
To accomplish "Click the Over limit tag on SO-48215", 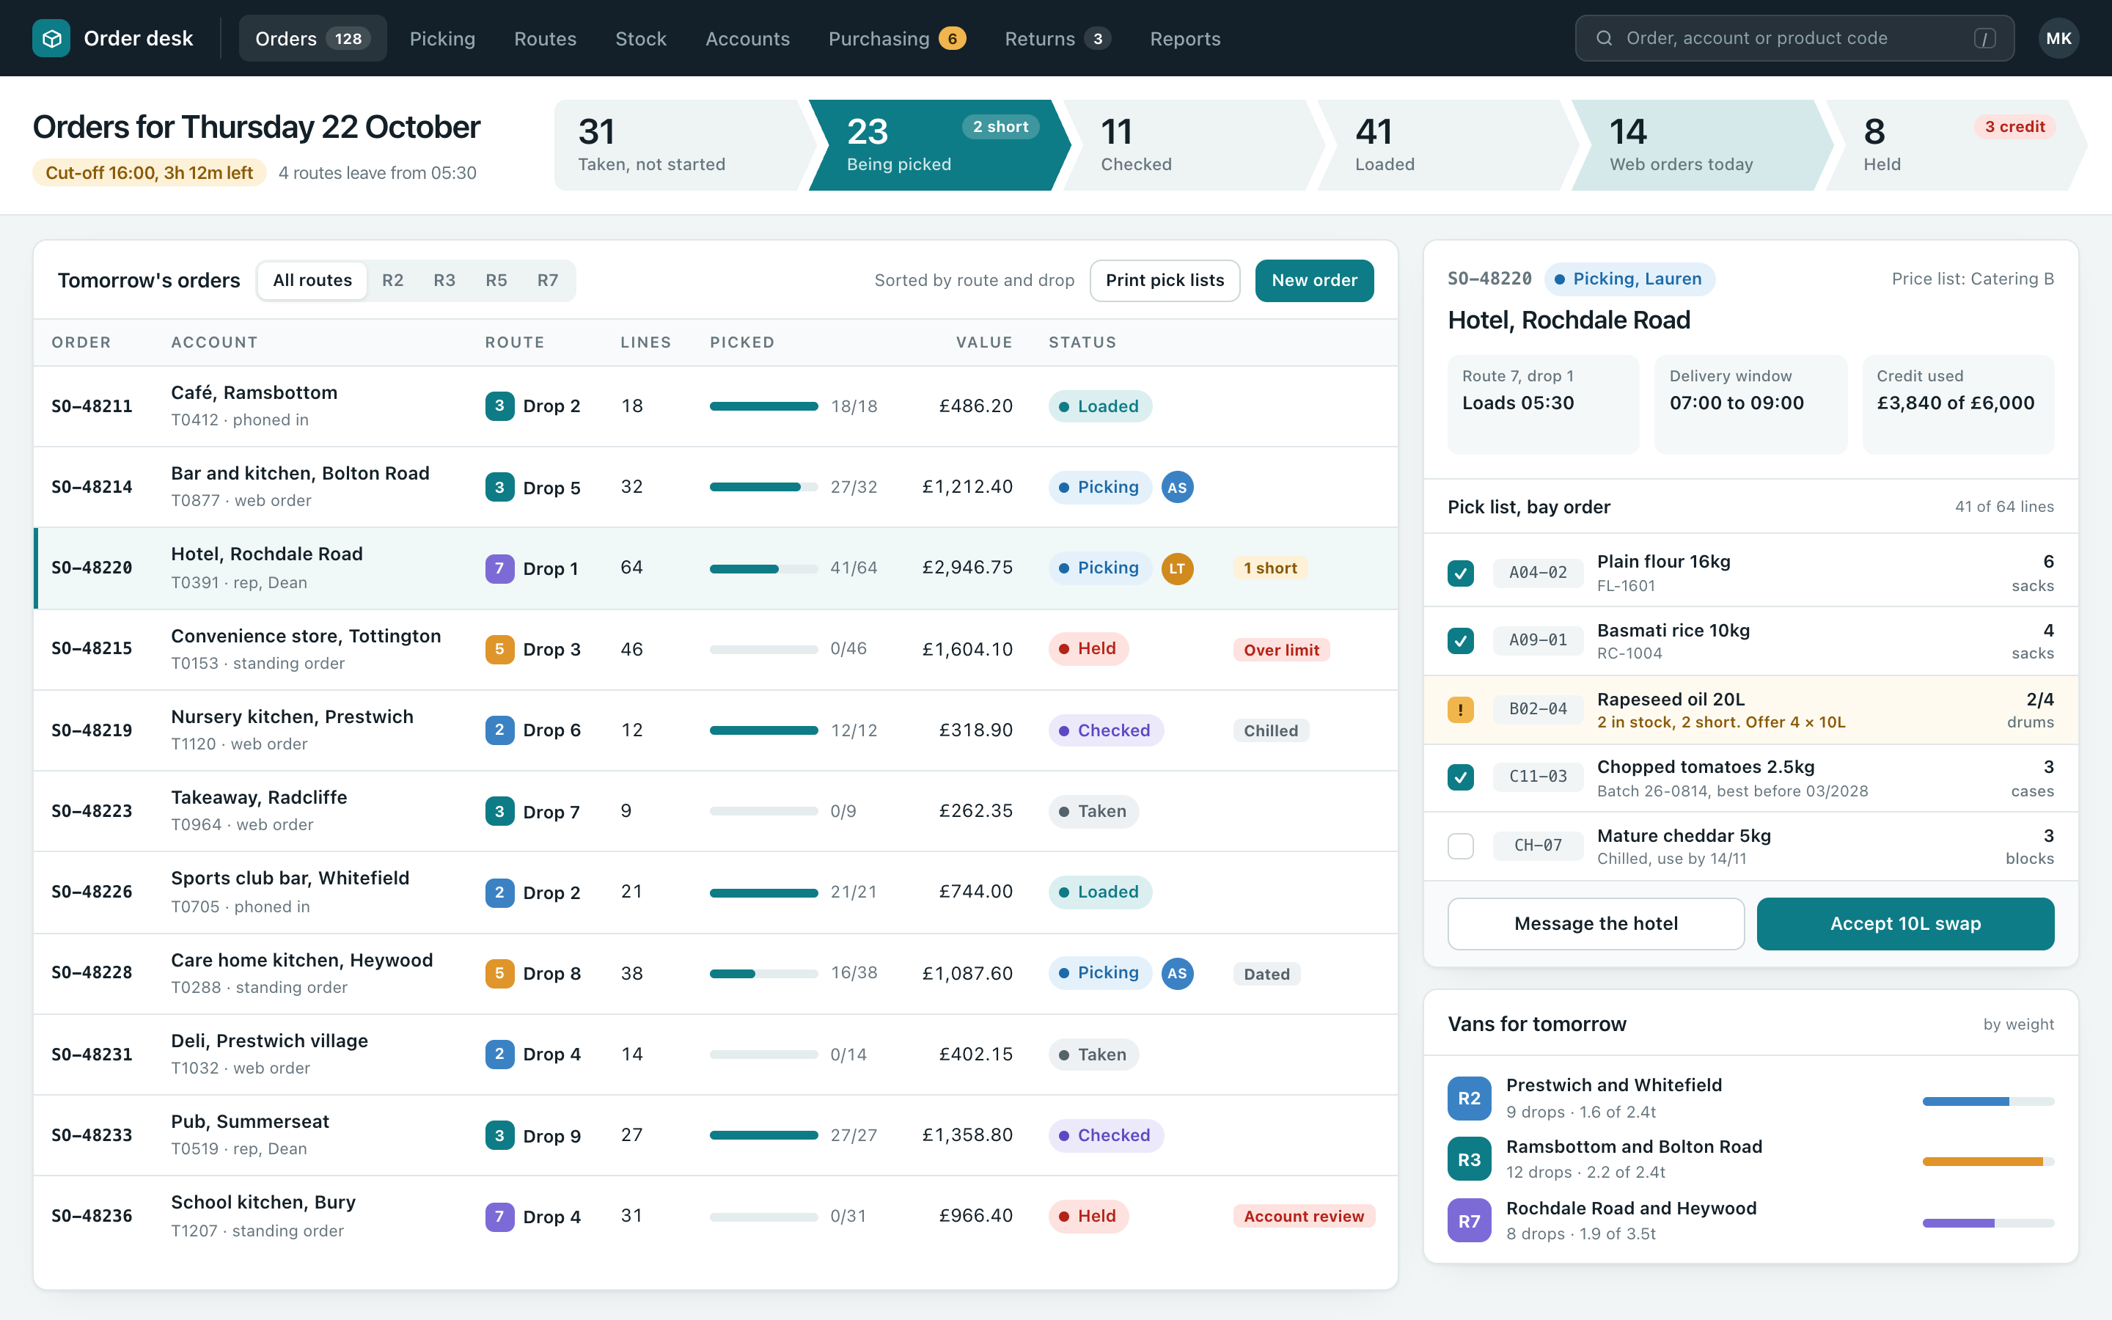I will coord(1281,650).
